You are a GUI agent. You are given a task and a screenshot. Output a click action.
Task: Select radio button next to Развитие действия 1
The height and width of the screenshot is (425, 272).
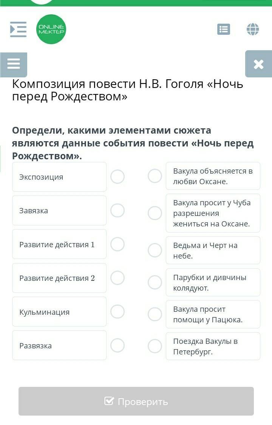tap(117, 244)
